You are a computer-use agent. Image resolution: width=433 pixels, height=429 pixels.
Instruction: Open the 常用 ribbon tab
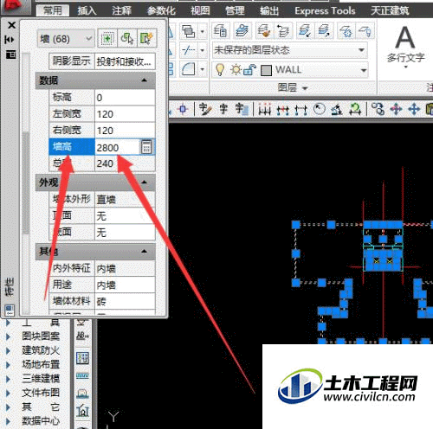(x=53, y=10)
